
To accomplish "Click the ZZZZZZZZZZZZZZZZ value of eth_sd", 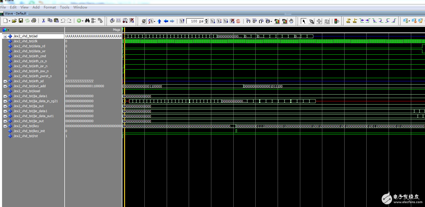I will [x=79, y=81].
